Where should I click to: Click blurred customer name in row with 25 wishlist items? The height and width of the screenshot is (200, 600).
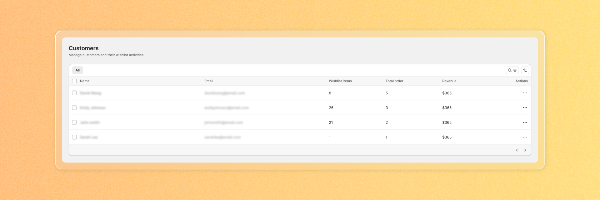click(x=93, y=108)
